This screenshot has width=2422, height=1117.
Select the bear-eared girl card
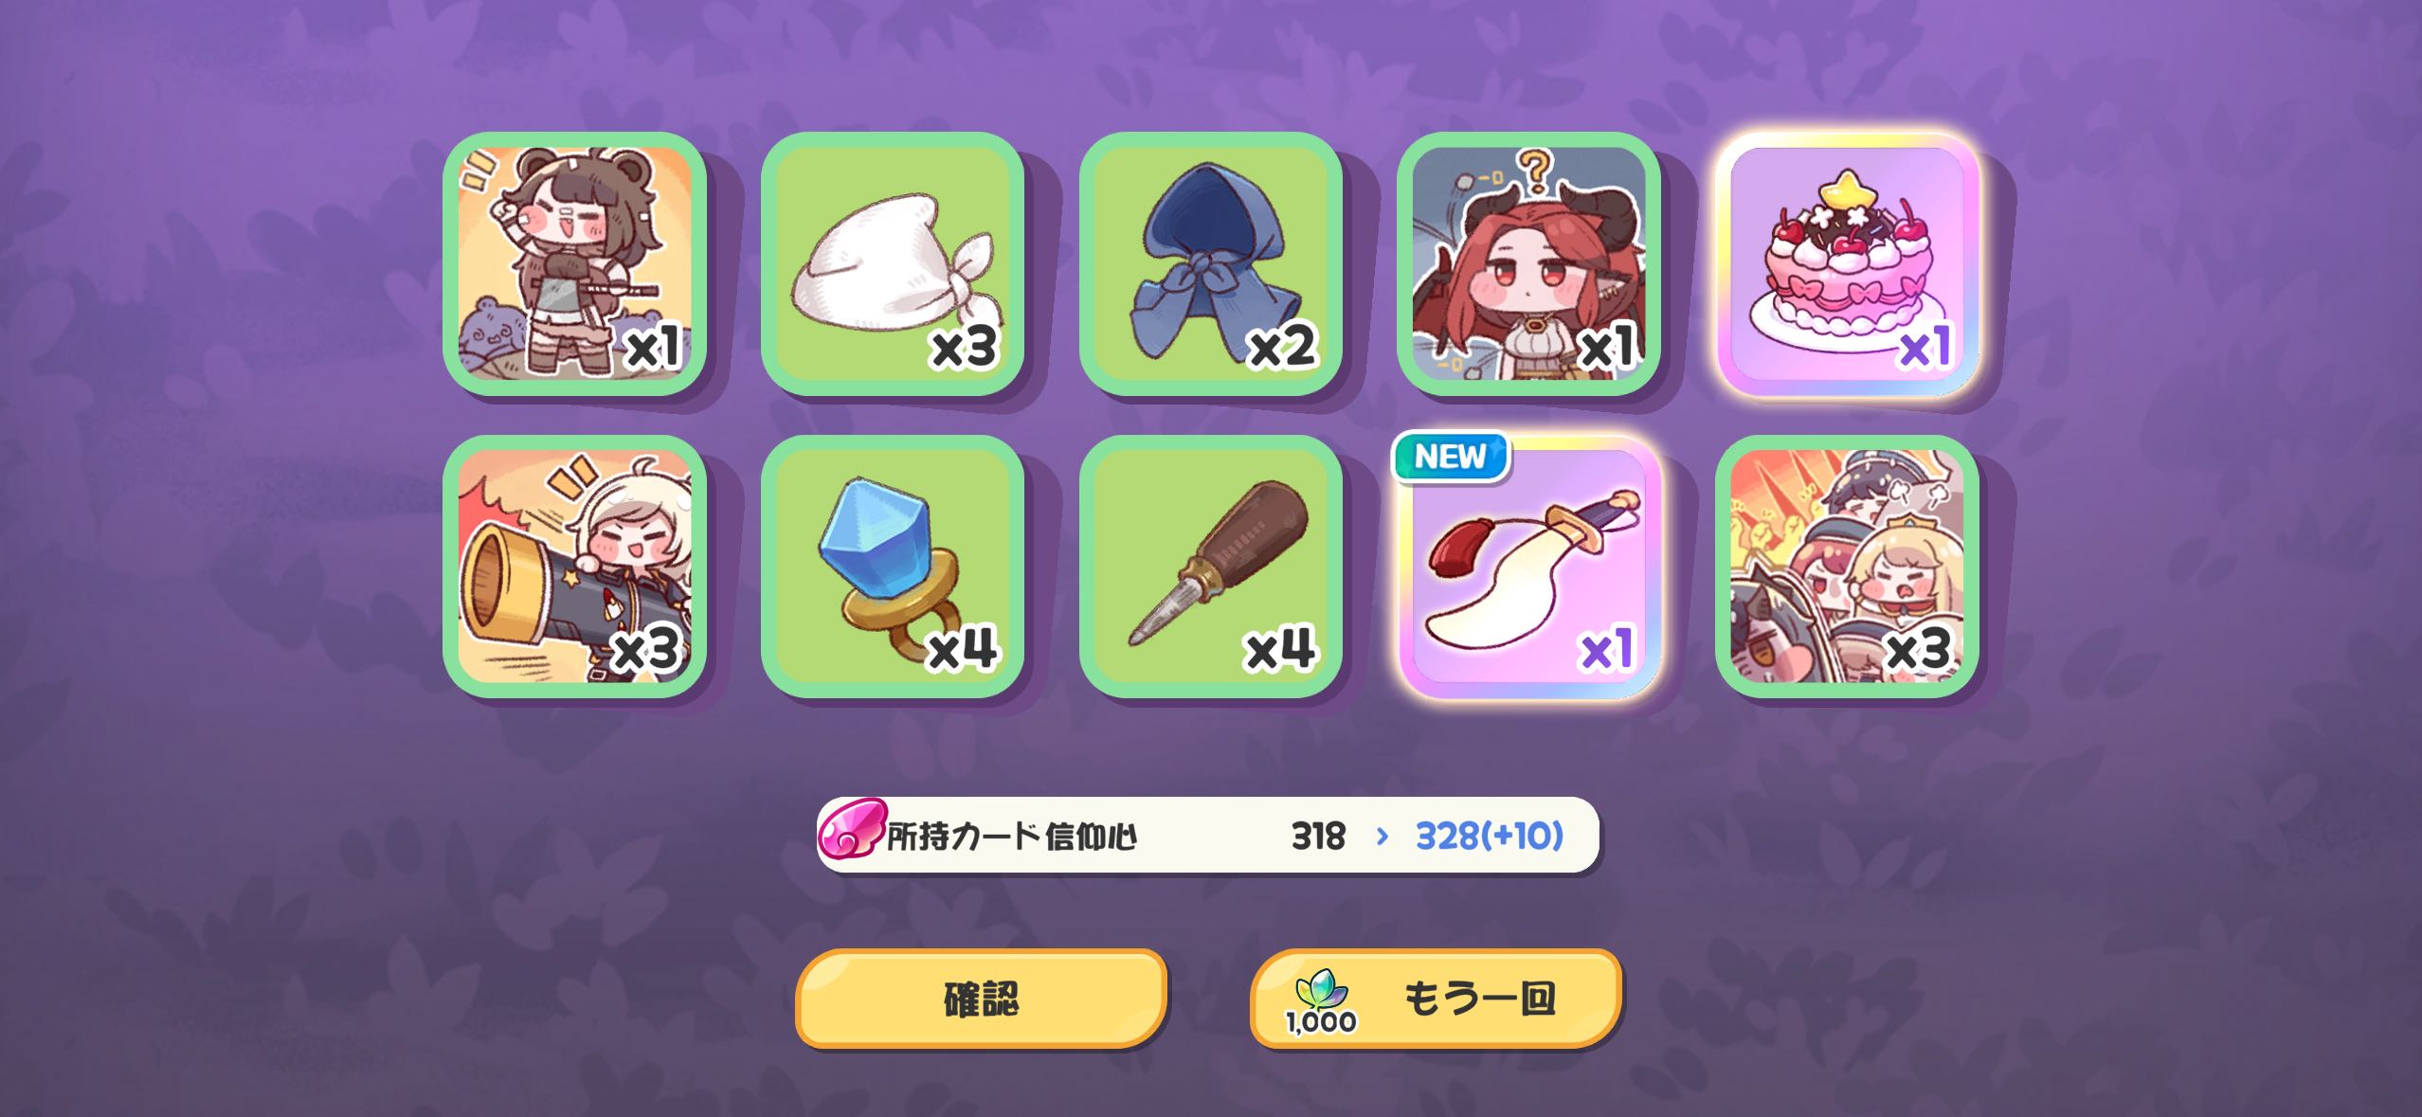click(x=575, y=263)
